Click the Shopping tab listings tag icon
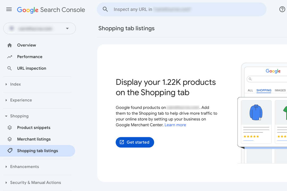 click(x=10, y=151)
